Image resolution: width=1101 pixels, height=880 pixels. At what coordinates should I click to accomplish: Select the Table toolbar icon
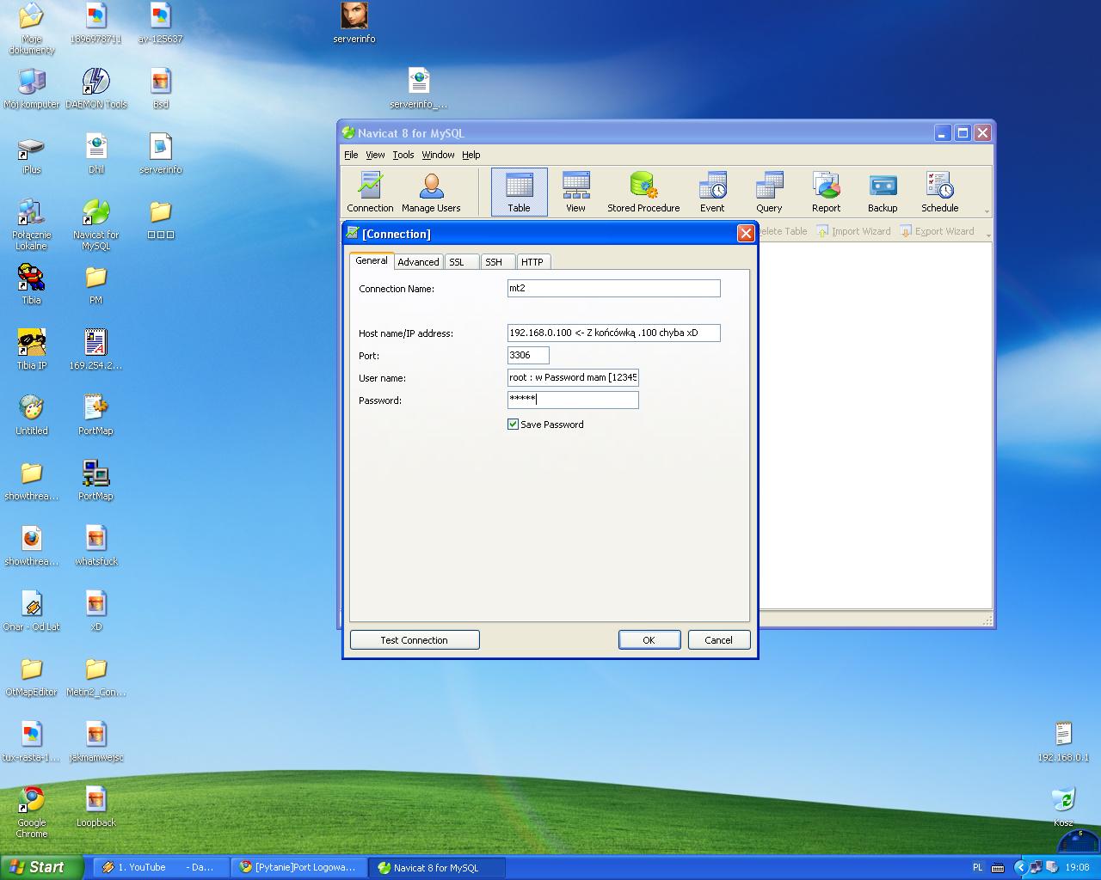pyautogui.click(x=519, y=192)
